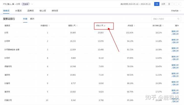The image size is (184, 105).
Task: Sort by 点击人气 column arrow
Action: [x=105, y=26]
